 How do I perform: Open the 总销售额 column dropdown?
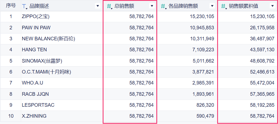(152, 6)
